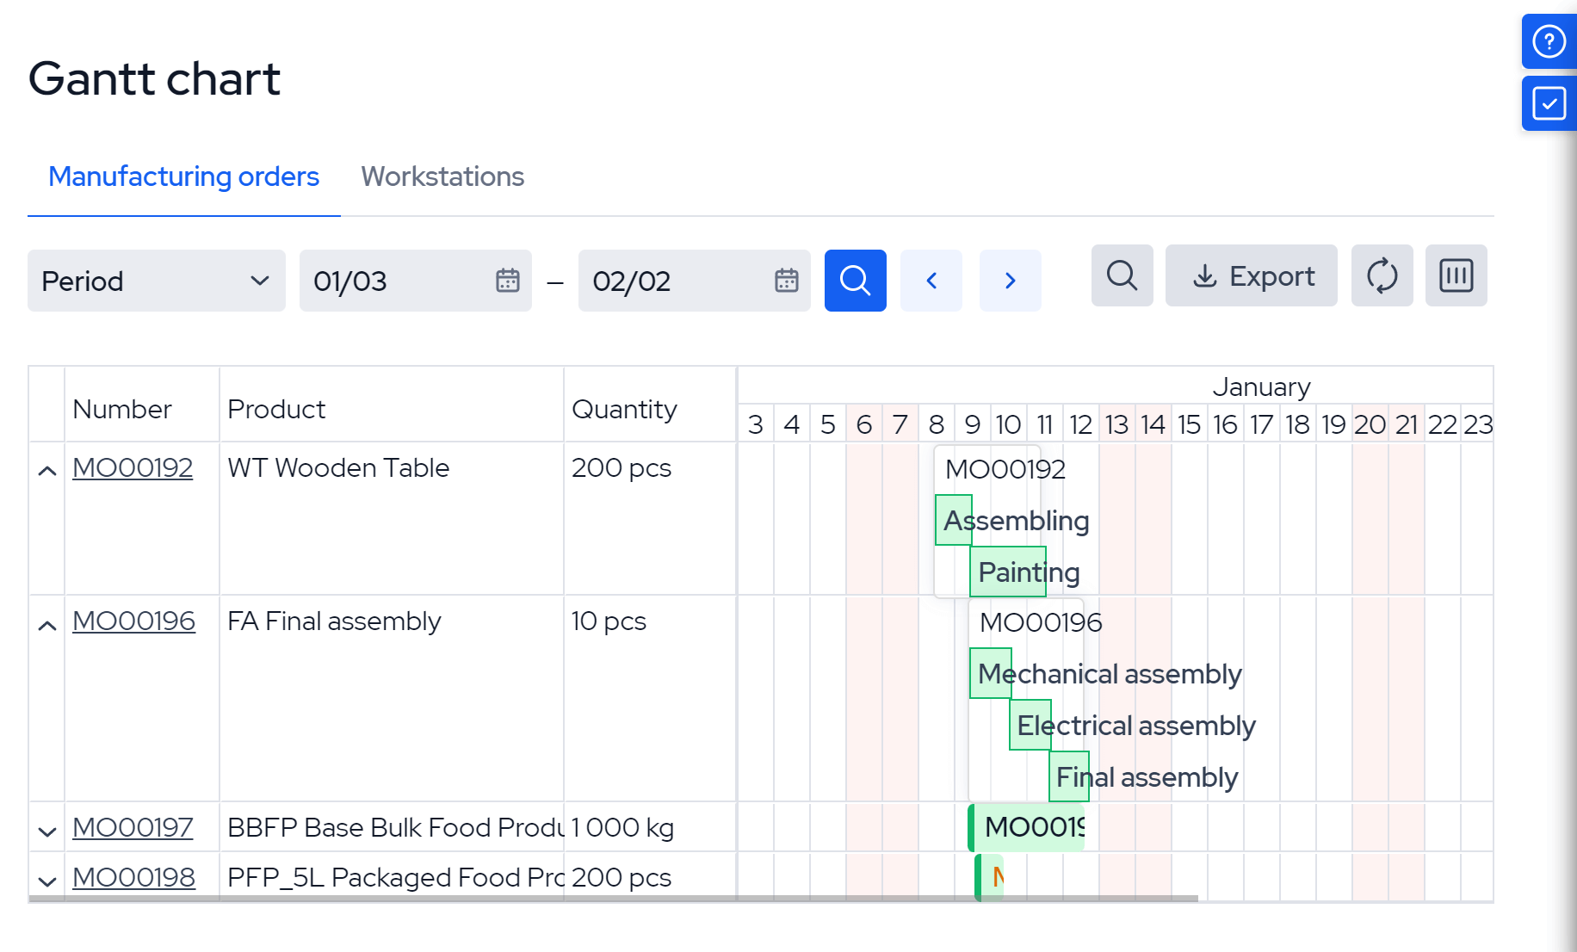Navigate to previous period with left chevron
The width and height of the screenshot is (1577, 952).
(x=931, y=281)
